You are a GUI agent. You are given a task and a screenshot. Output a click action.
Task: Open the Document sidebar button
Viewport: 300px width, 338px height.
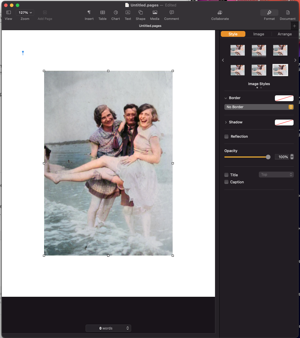pyautogui.click(x=288, y=13)
